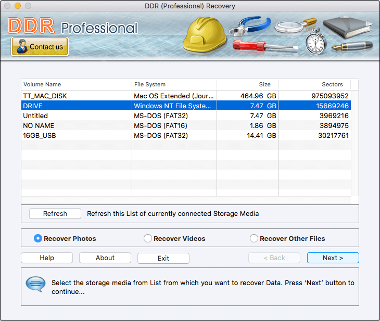Screen dimensions: 380x321
Task: Sort by File System column header
Action: (x=174, y=84)
